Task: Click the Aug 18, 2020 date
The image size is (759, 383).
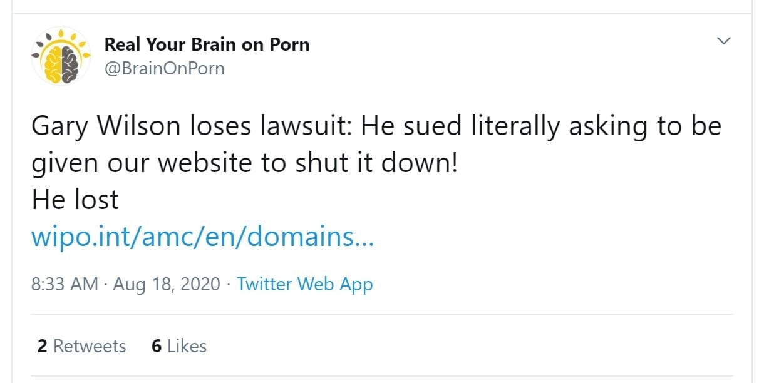Action: click(167, 284)
